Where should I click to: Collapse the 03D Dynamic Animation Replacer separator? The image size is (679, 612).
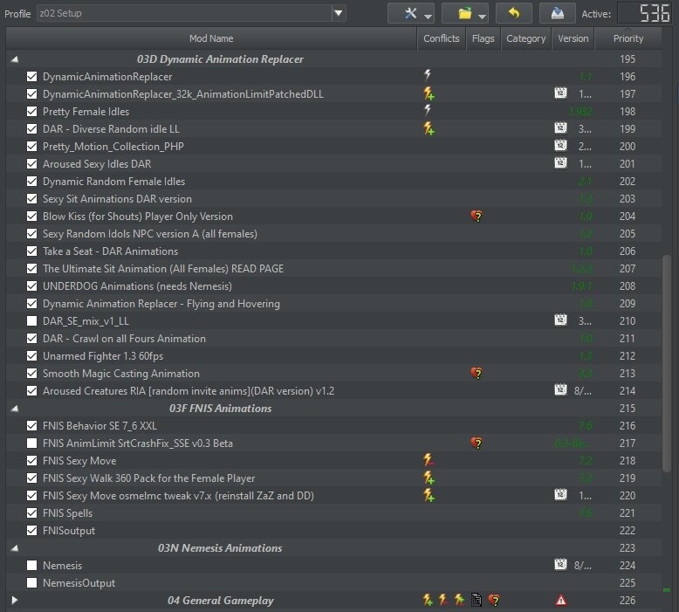click(x=15, y=59)
